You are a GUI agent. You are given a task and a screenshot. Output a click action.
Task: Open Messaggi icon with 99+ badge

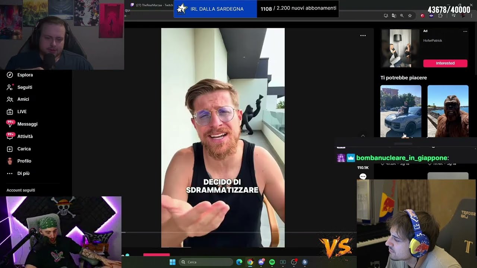pos(10,124)
